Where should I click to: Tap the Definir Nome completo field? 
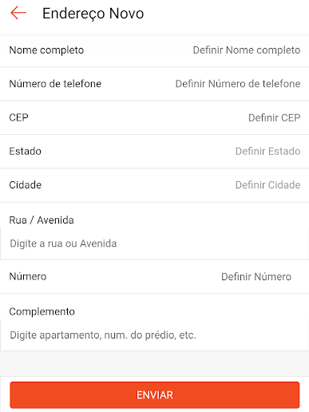(x=247, y=50)
